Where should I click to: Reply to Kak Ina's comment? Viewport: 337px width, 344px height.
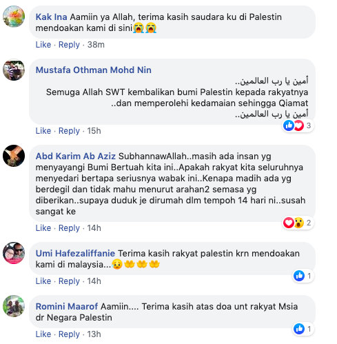click(69, 45)
